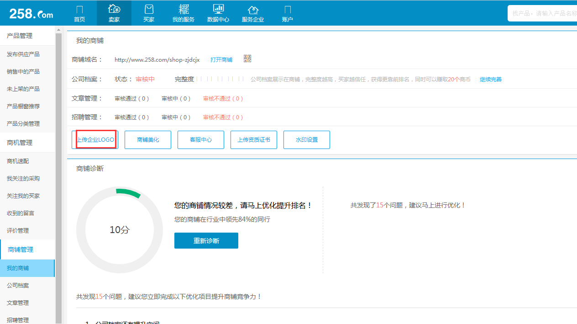The width and height of the screenshot is (577, 324).
Task: Click the 继续完善 link
Action: click(491, 79)
